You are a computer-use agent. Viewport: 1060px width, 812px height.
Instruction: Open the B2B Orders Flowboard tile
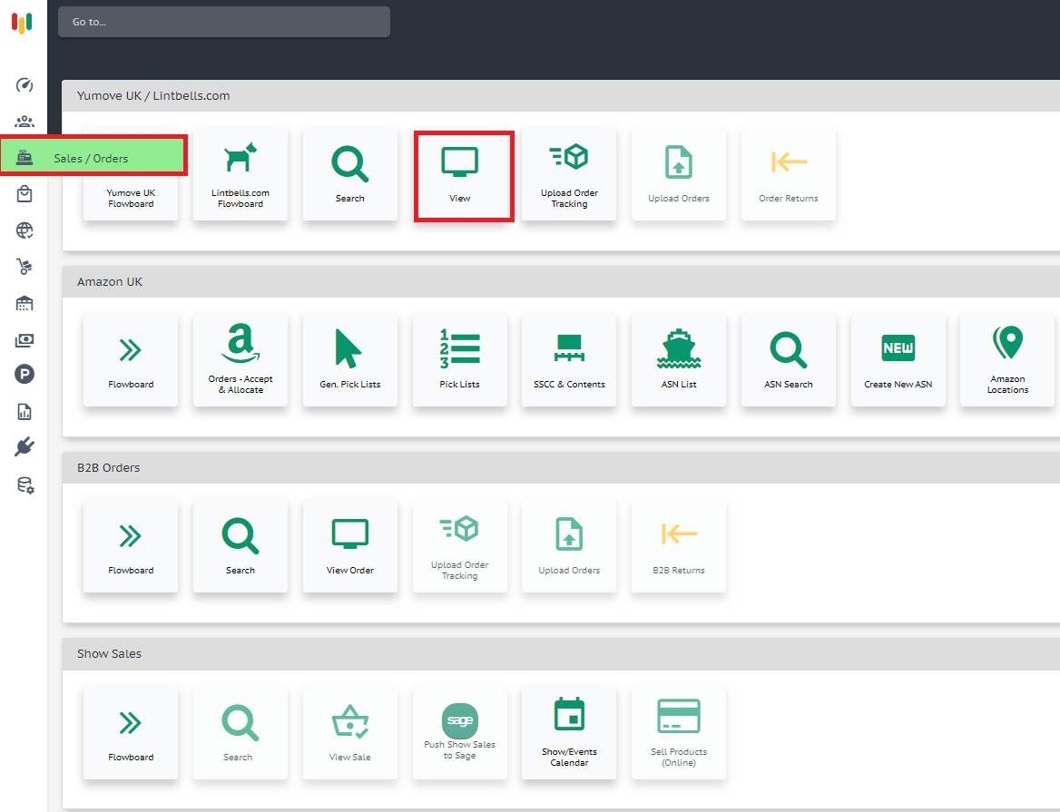pyautogui.click(x=131, y=546)
